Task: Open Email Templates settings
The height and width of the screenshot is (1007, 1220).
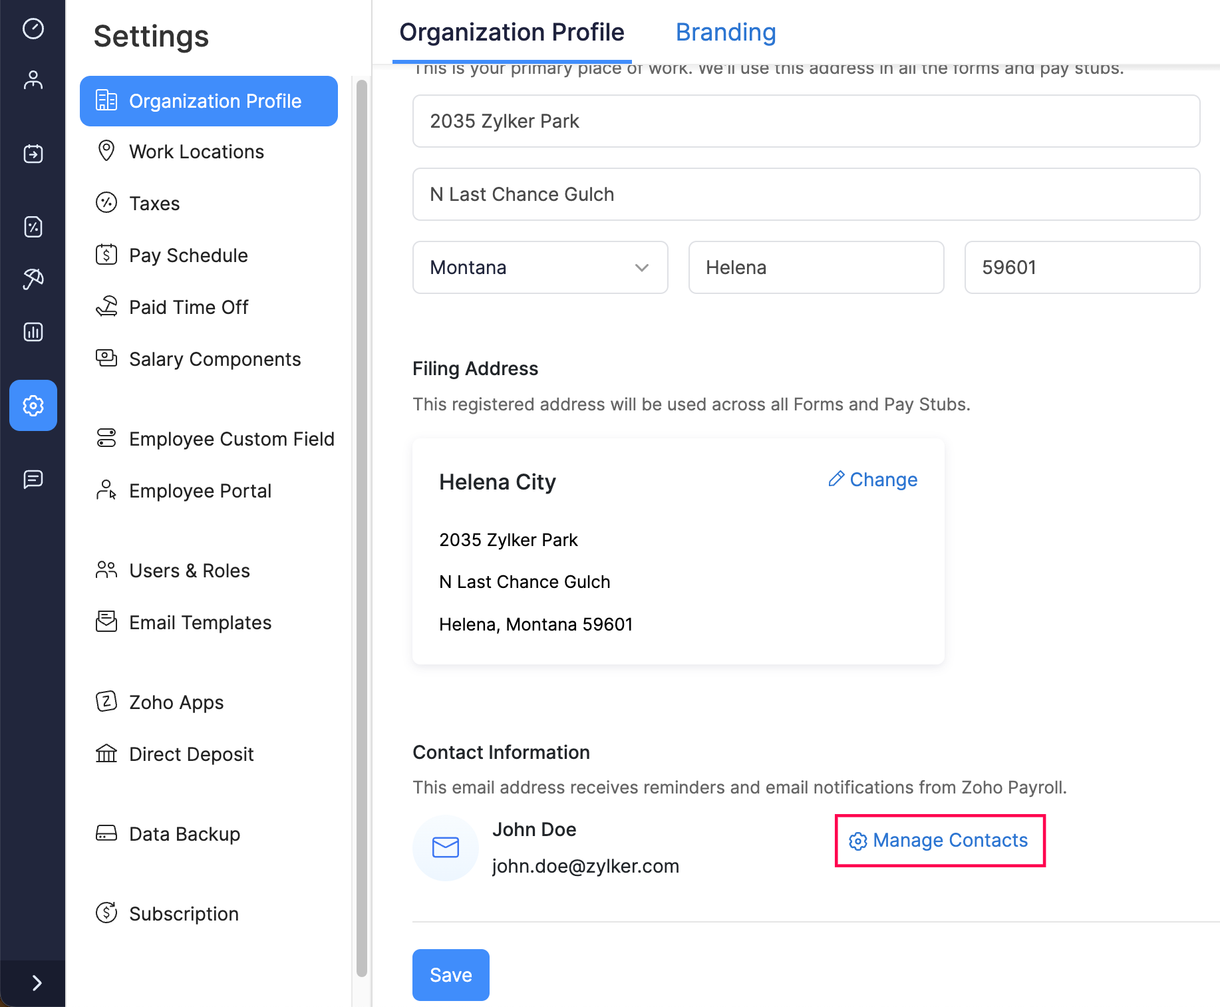Action: coord(200,622)
